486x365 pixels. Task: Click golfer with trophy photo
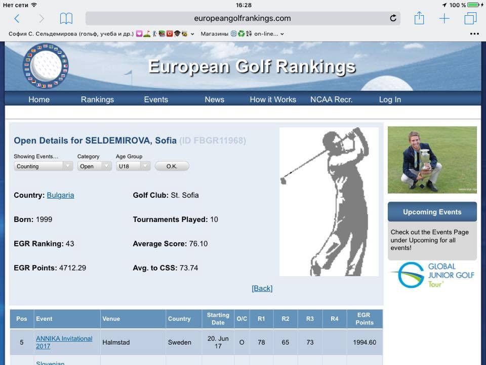(432, 160)
